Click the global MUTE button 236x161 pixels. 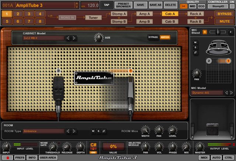click(x=225, y=21)
